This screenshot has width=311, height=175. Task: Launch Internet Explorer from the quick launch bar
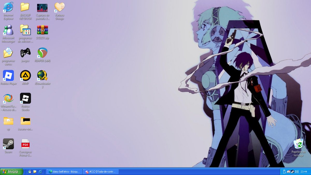click(40, 172)
